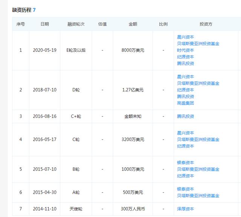Open 纪源资本 in the 2015-07-10 row
The width and height of the screenshot is (241, 217).
point(185,176)
